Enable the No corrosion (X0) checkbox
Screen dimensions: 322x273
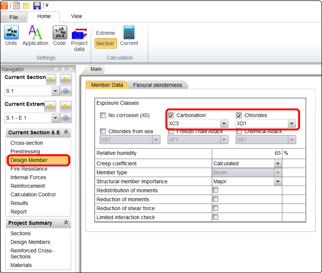coord(103,115)
